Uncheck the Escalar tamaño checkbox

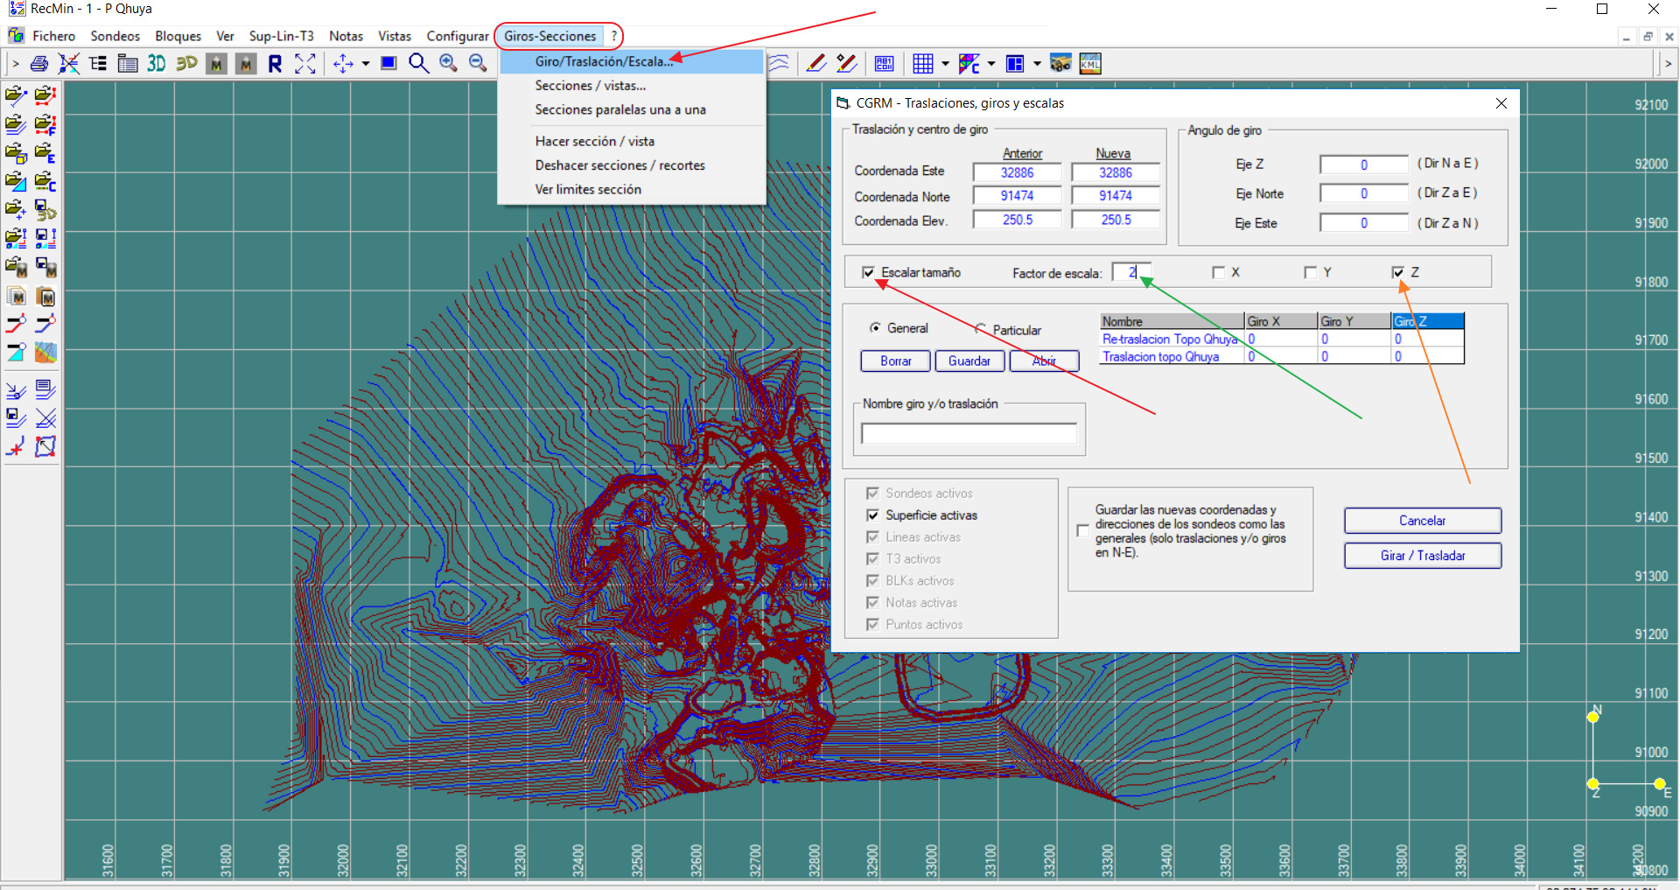click(x=870, y=272)
